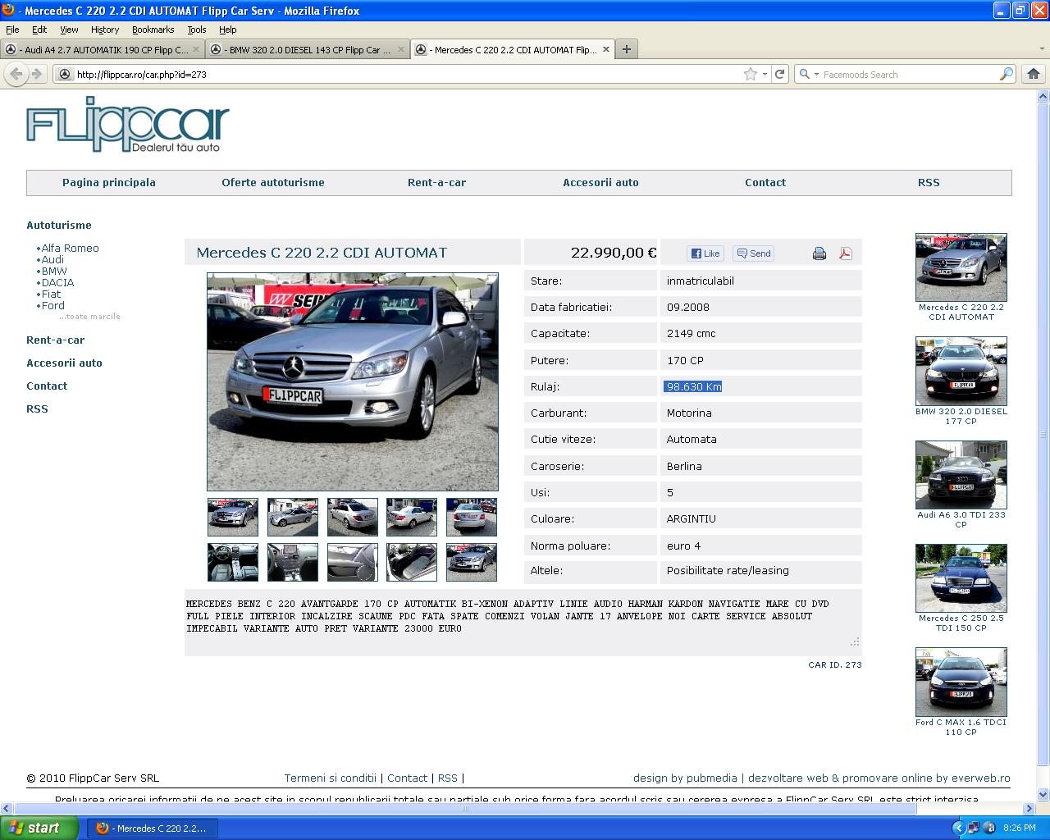Open the BMW 320 2.0 DIESEL 177 CP listing

[961, 381]
